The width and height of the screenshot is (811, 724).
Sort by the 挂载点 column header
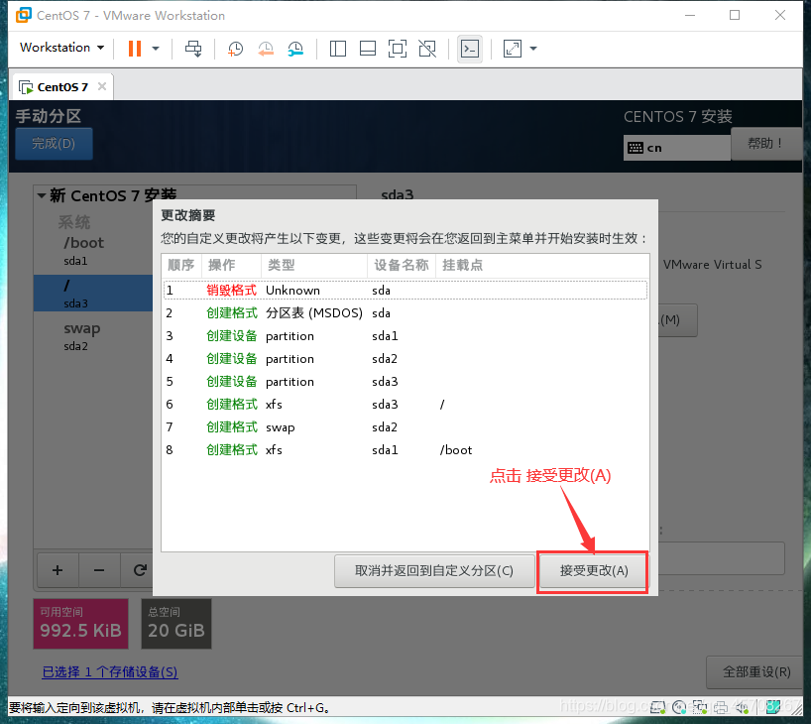click(542, 265)
